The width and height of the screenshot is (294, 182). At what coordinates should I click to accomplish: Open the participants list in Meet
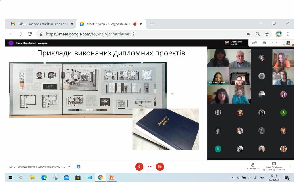[x=254, y=43]
